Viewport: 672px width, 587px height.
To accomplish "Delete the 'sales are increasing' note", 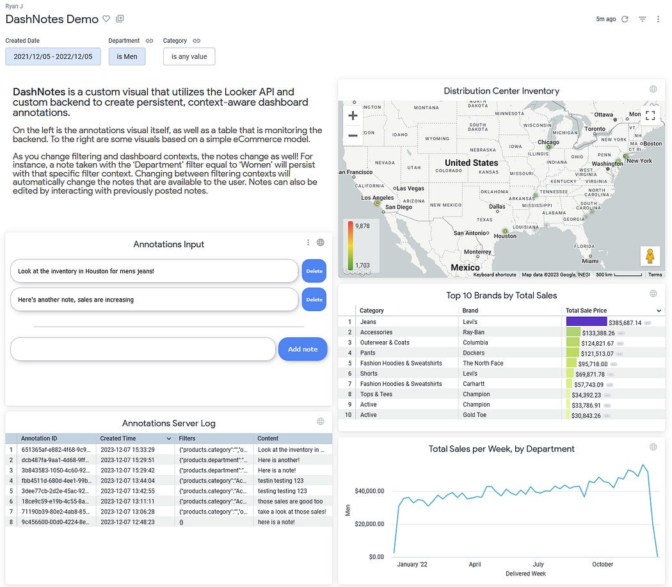I will tap(314, 300).
